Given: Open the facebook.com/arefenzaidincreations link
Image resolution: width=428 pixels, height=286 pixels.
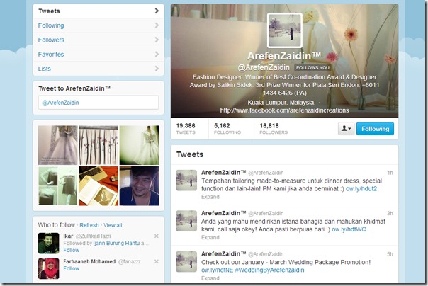Looking at the screenshot, I should click(x=284, y=110).
